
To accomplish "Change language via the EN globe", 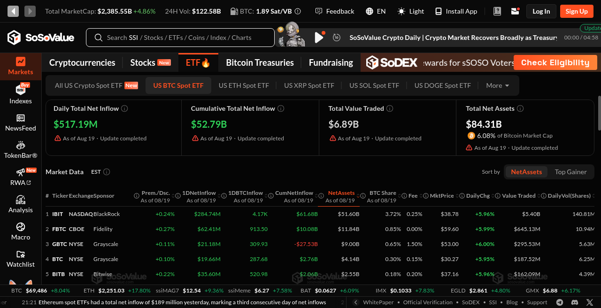I will coord(376,11).
